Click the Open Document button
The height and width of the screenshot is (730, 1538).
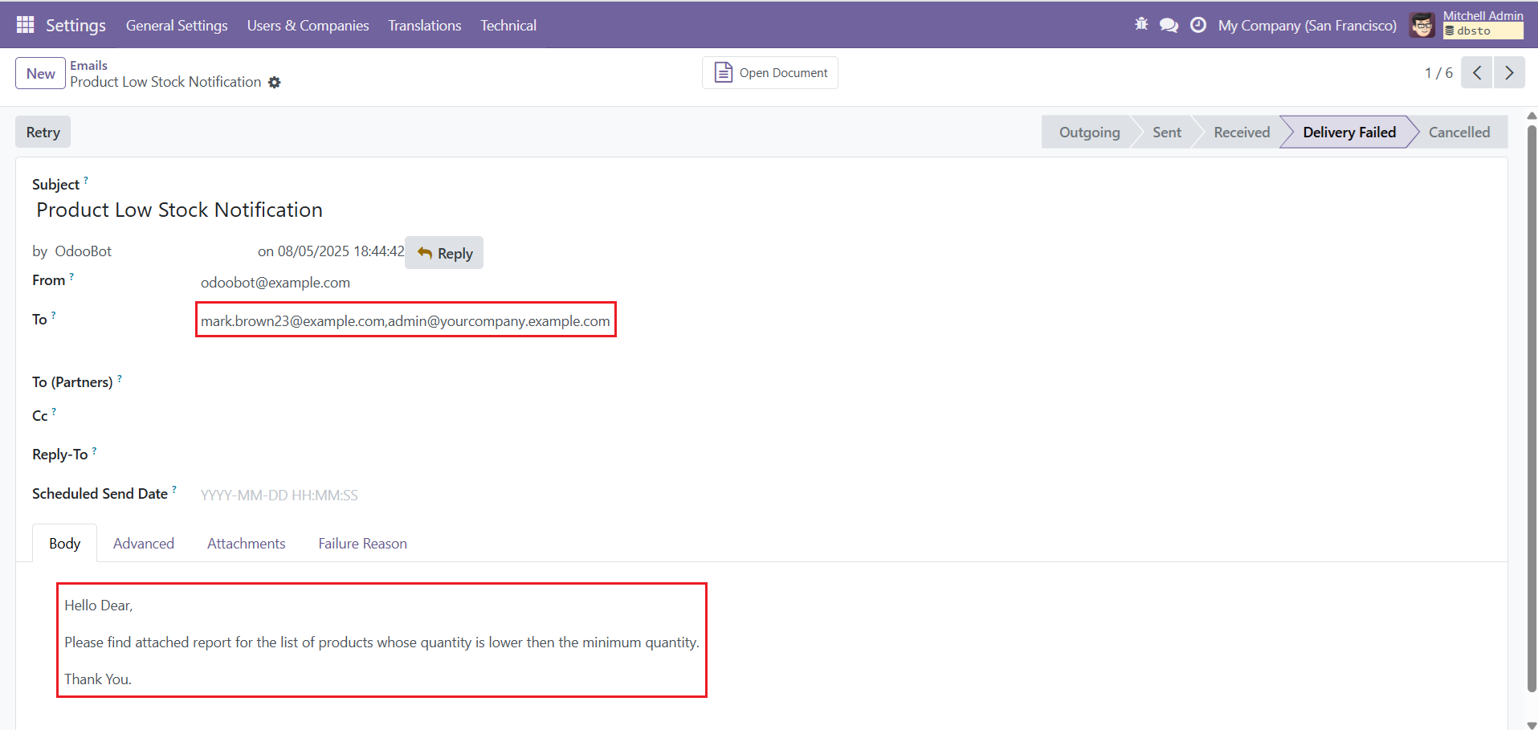pyautogui.click(x=770, y=73)
